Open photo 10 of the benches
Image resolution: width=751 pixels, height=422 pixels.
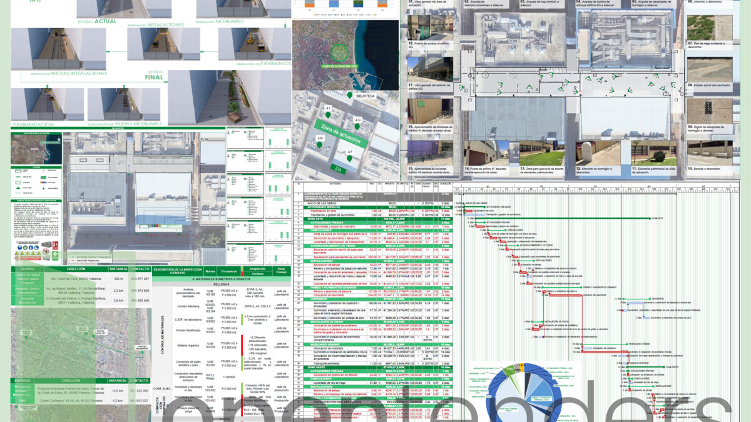pos(710,154)
